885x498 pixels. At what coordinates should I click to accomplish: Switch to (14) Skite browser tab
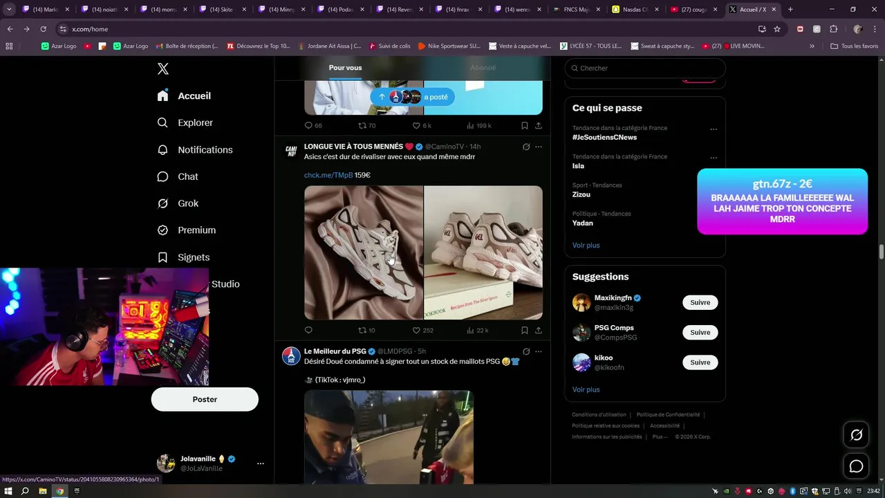click(221, 10)
